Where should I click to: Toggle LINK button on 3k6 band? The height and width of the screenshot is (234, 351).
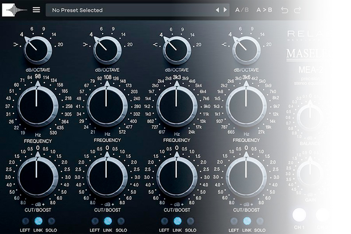coord(247,221)
